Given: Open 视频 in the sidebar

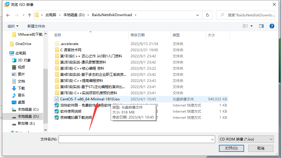Looking at the screenshot, I should click(18, 67).
